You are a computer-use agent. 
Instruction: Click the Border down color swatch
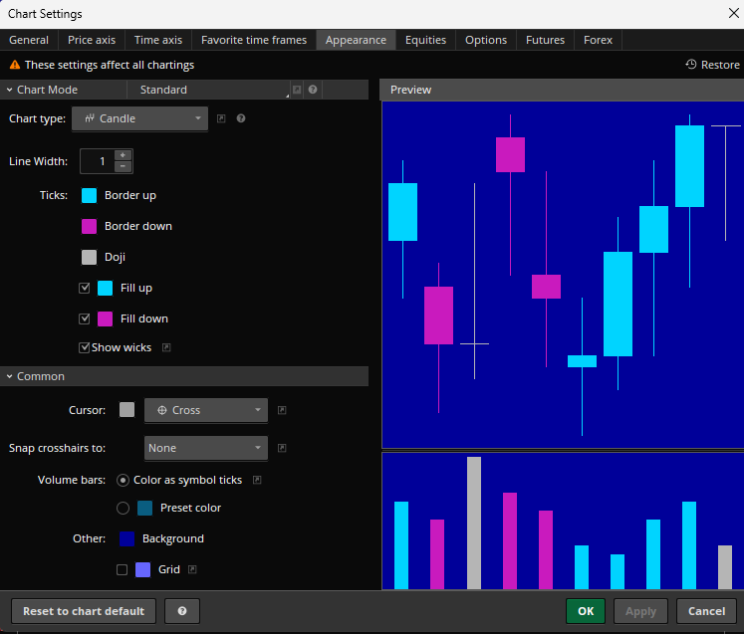(89, 226)
